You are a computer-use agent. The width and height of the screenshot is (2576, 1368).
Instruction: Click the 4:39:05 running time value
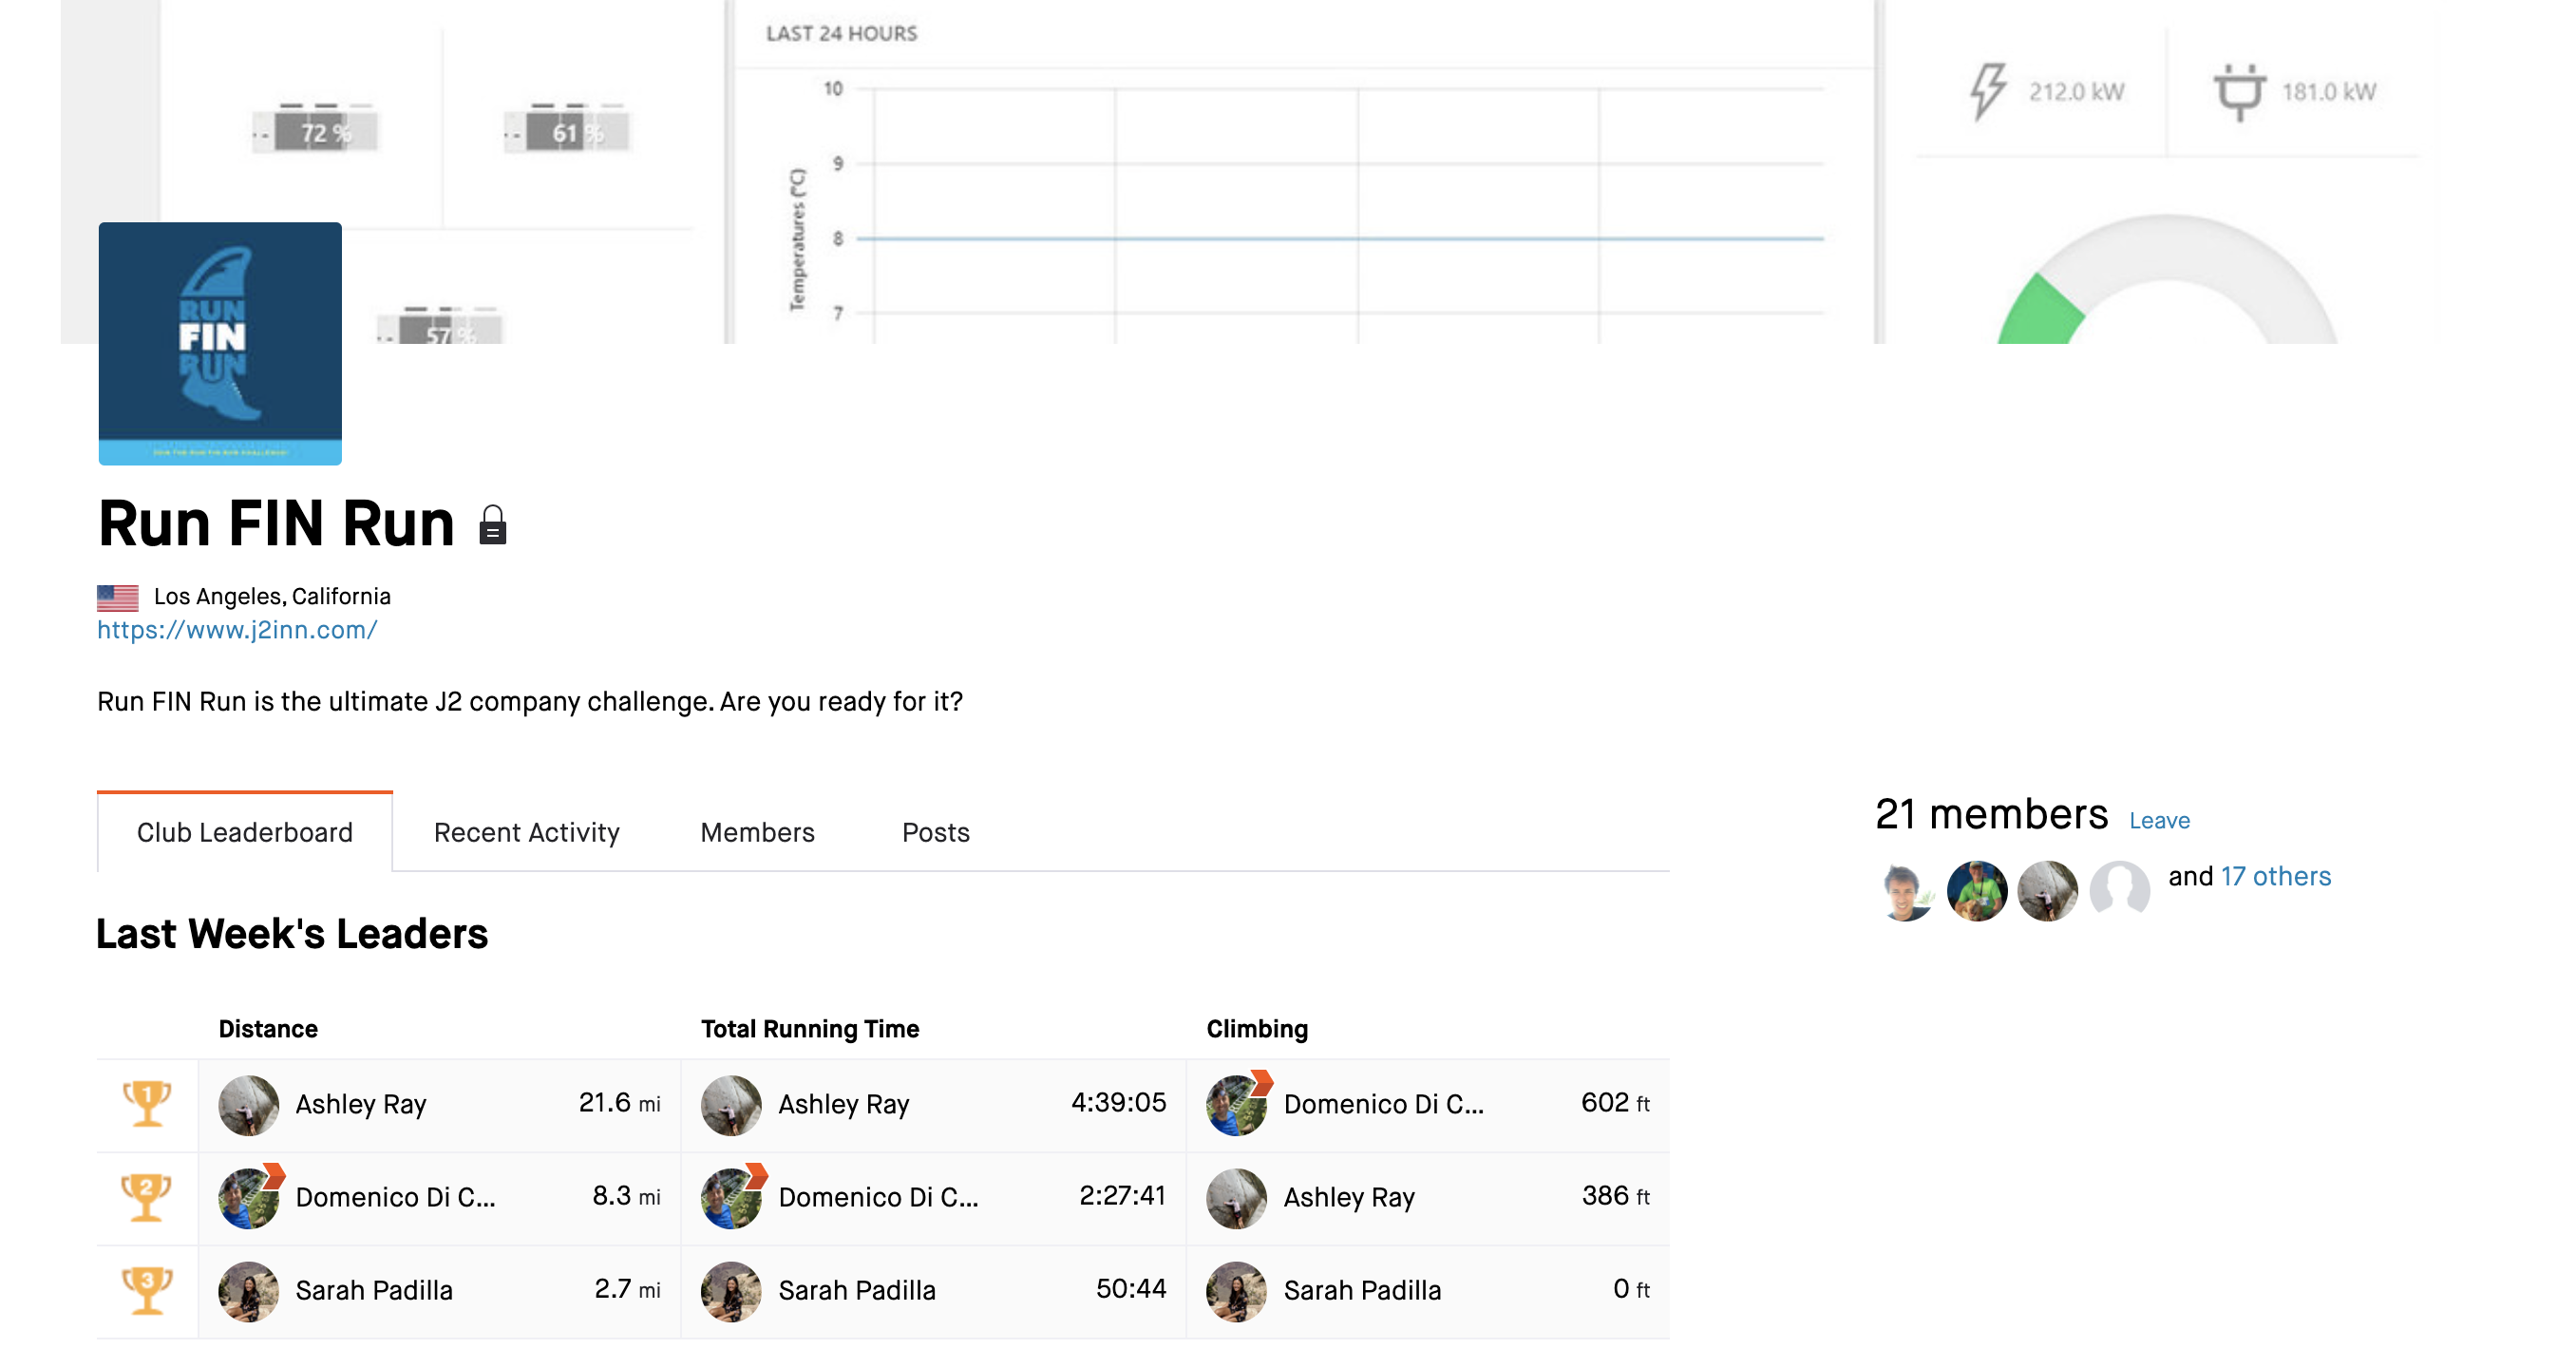[1118, 1102]
